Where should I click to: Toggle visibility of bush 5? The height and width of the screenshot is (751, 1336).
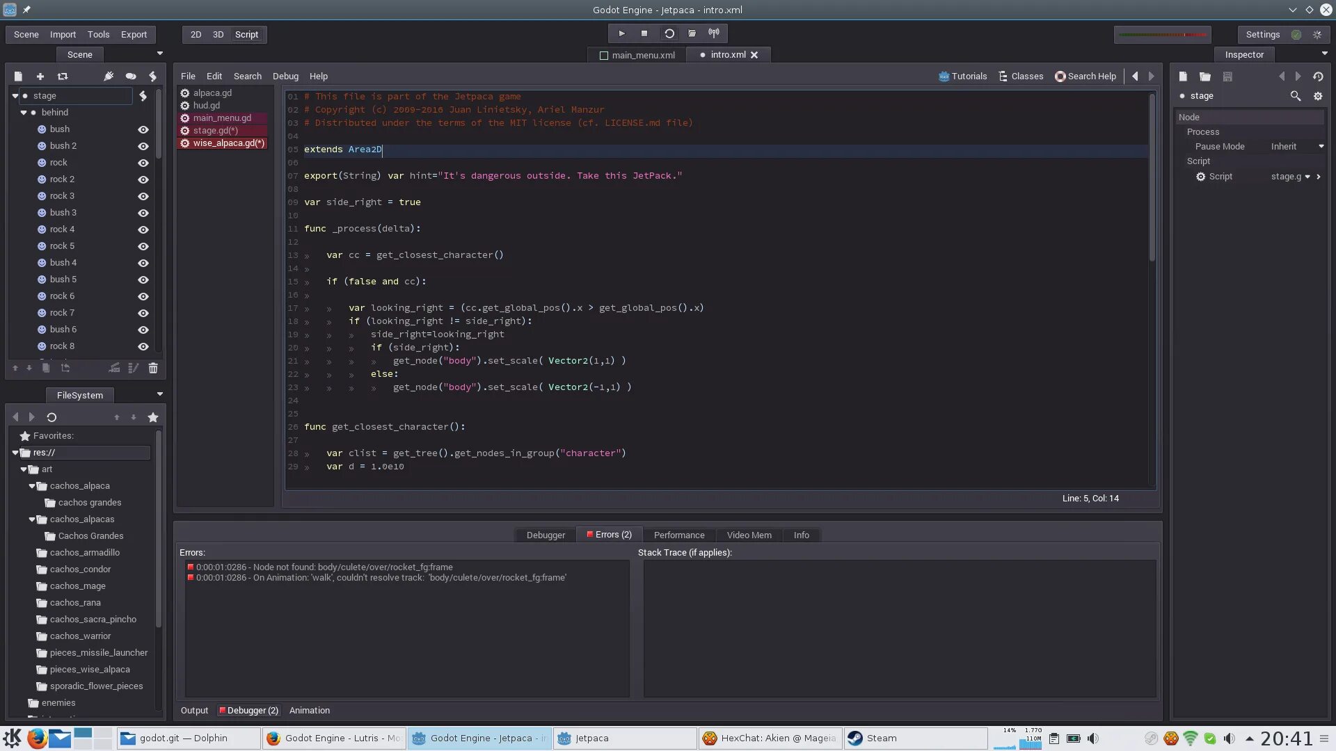point(143,280)
